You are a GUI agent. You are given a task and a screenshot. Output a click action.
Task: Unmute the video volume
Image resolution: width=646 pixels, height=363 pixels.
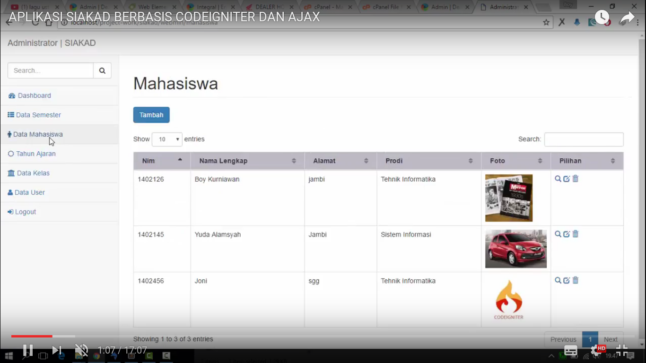click(81, 350)
